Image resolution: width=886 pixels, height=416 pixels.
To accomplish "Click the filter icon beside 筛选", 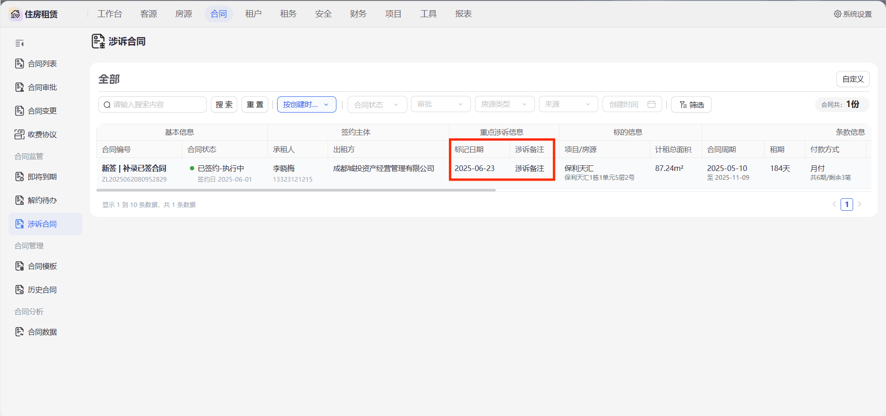I will pyautogui.click(x=683, y=105).
